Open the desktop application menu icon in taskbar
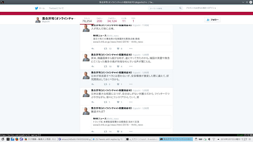 coord(3,139)
